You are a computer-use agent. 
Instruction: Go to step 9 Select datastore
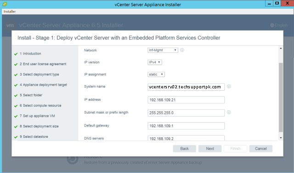click(x=34, y=136)
